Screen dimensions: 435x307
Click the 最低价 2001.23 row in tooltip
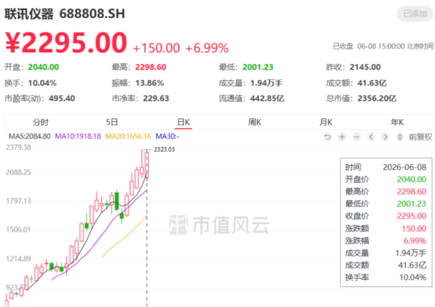[385, 204]
